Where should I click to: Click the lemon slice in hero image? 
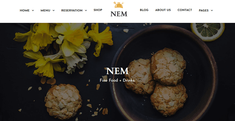coord(208,32)
